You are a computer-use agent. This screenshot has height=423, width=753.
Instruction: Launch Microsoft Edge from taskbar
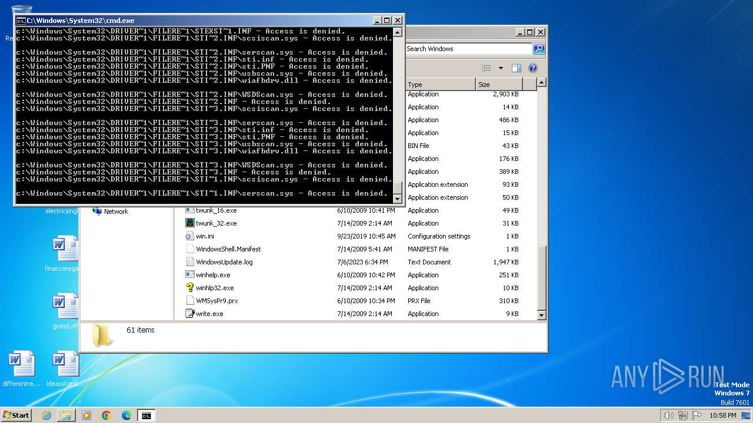tap(126, 415)
